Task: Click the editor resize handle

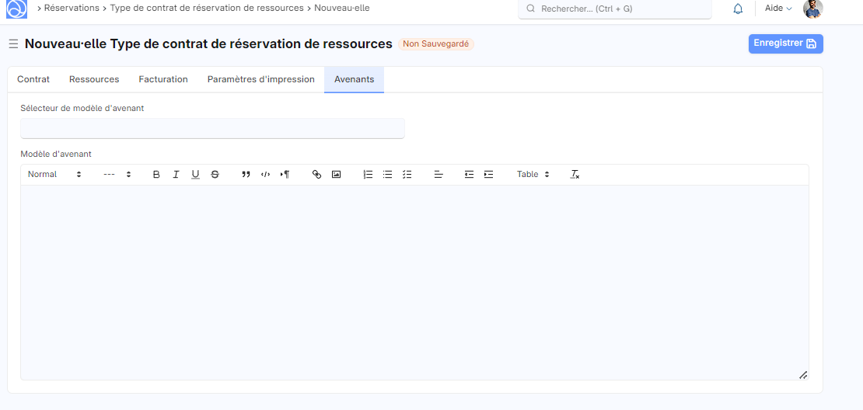Action: pos(803,375)
